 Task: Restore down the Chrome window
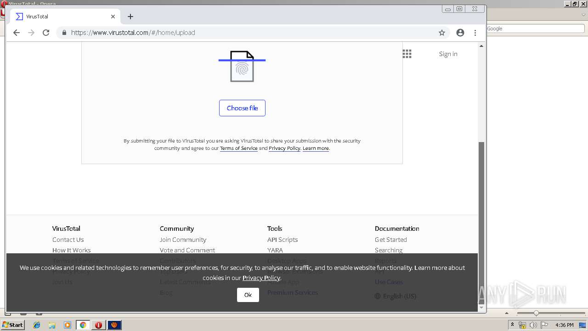point(459,9)
